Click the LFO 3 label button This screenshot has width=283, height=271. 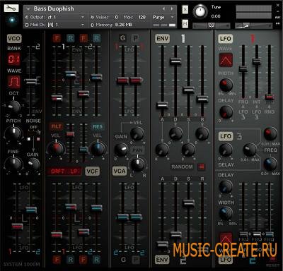(226, 136)
